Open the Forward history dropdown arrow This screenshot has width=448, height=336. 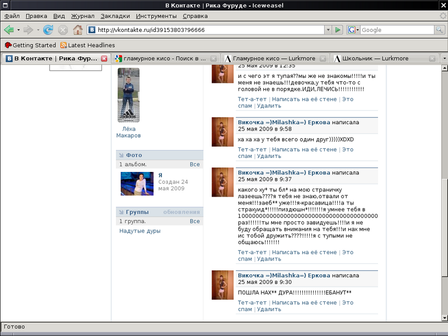pos(38,30)
